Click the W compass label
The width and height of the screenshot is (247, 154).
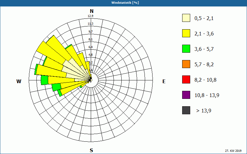tap(19, 81)
